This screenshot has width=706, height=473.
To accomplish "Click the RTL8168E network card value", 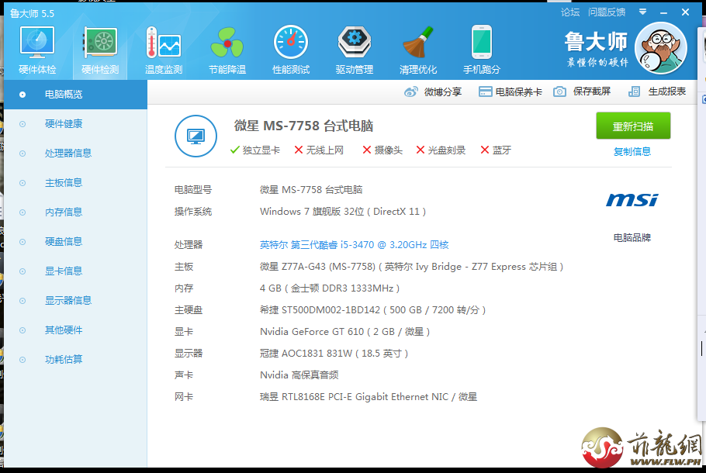I will point(369,396).
